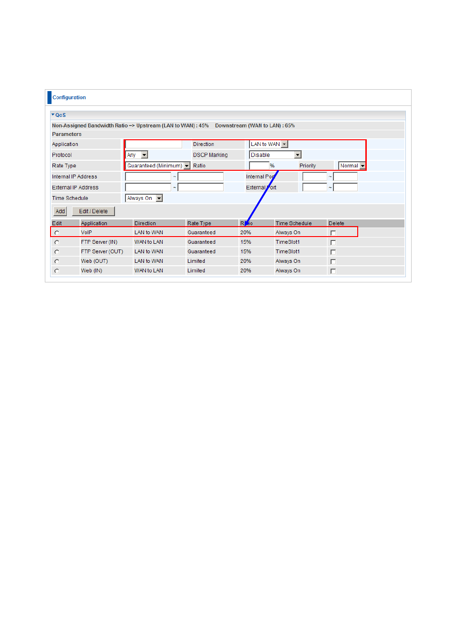Select the FTP Server (OUT) edit radio button

pos(57,252)
